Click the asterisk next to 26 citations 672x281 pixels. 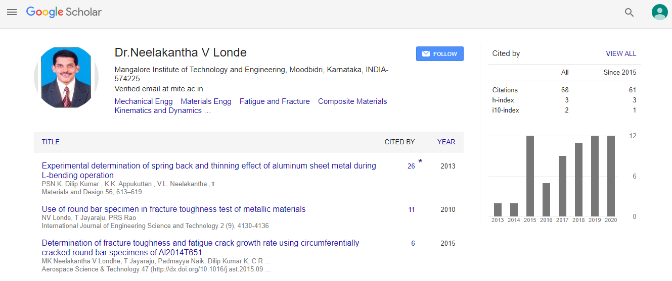(x=420, y=162)
